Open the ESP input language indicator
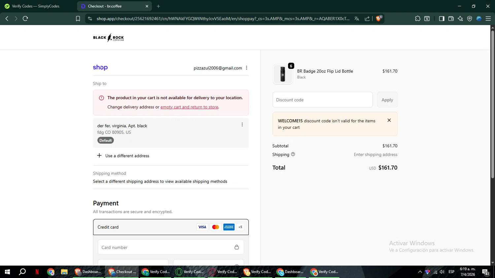 pos(451,272)
